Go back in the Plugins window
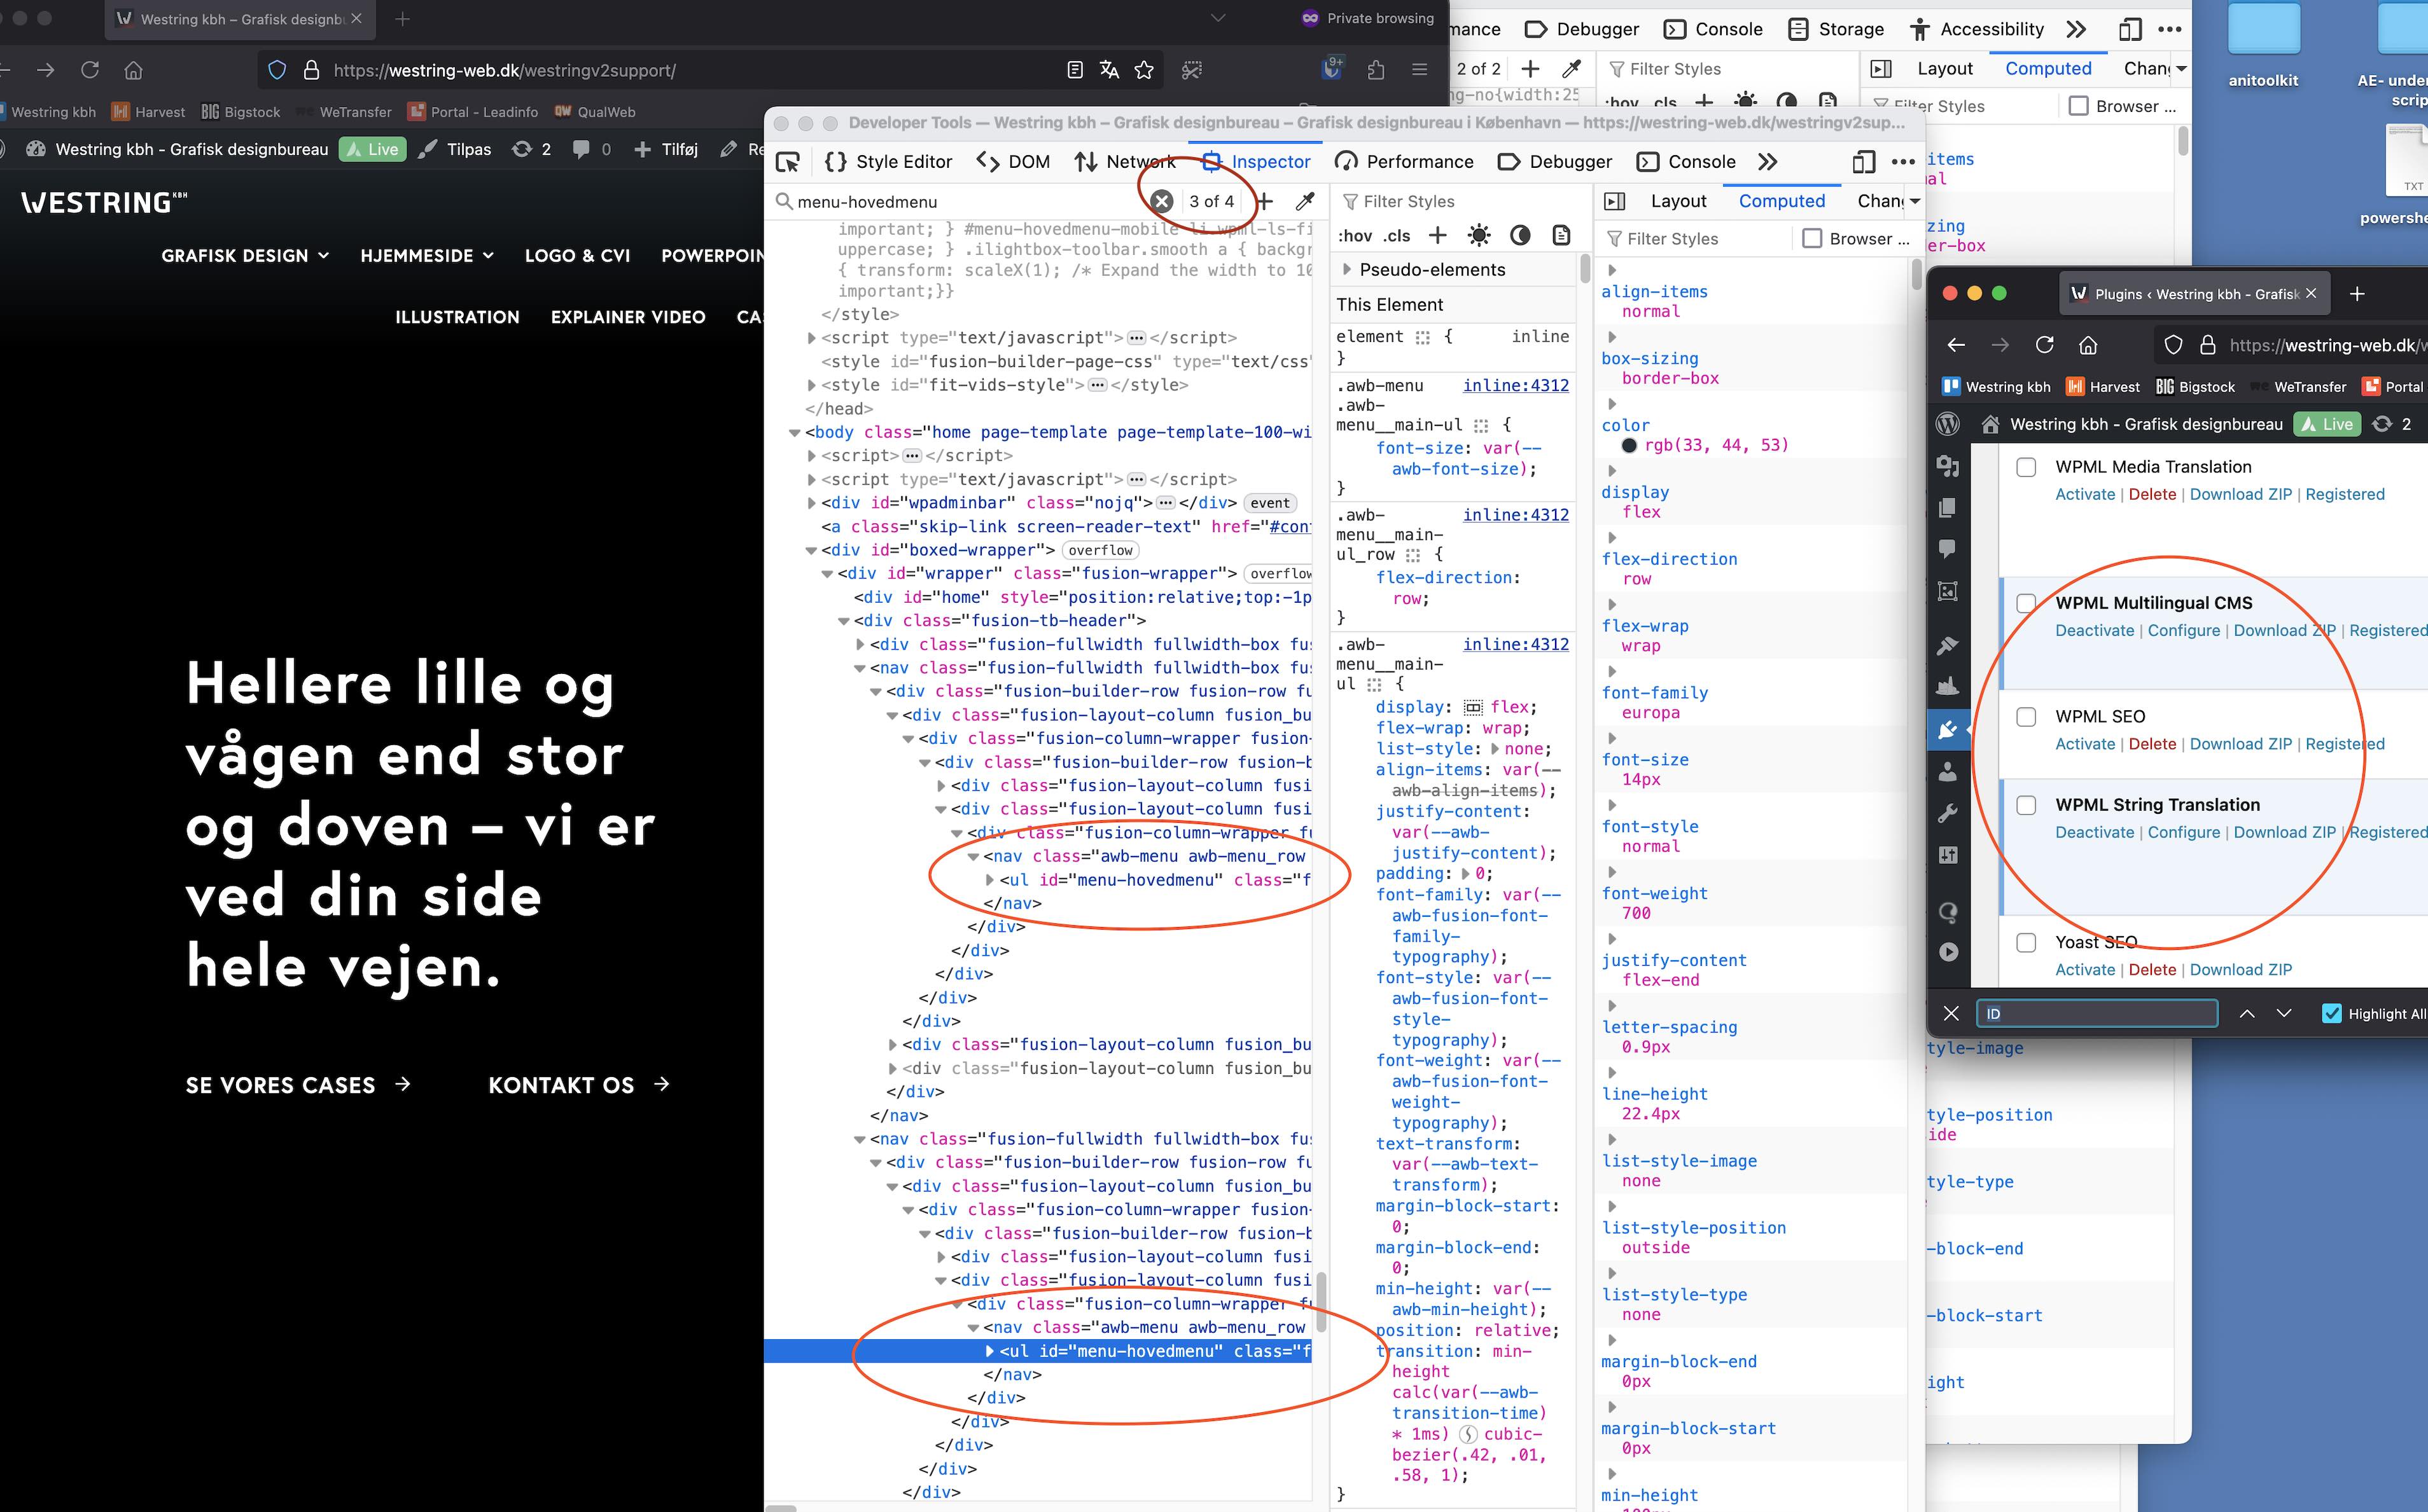 (1956, 345)
